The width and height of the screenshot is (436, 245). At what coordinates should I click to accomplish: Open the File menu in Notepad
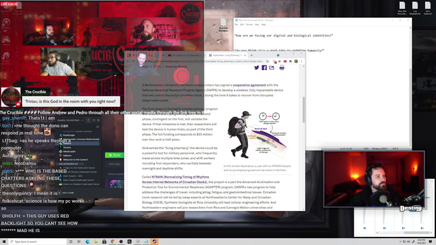(236, 24)
